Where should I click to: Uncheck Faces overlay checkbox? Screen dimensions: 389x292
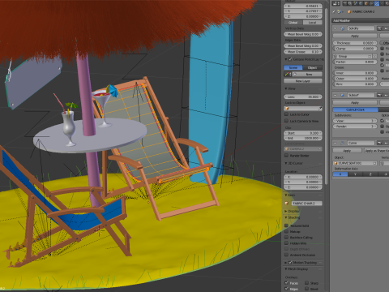tap(286, 283)
